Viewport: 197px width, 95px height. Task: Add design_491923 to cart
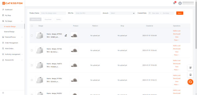177,31
